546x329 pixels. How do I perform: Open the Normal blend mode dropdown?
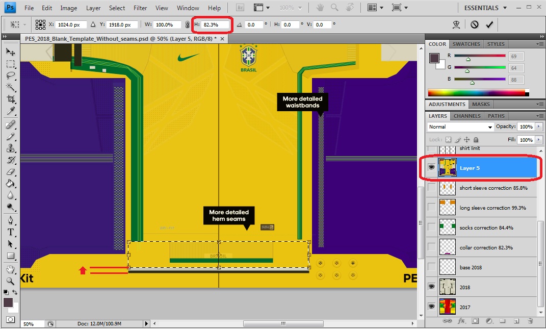click(x=459, y=126)
